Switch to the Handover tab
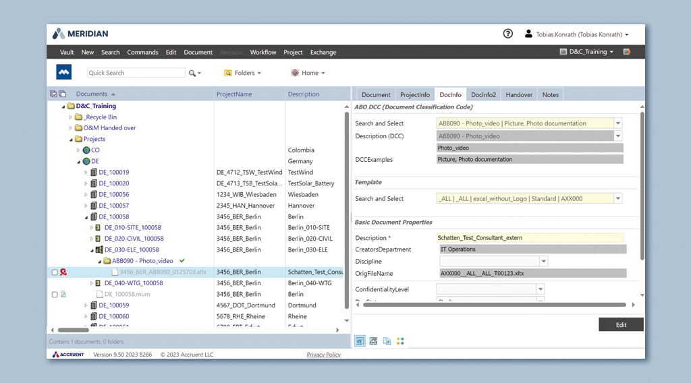691x383 pixels. (519, 94)
